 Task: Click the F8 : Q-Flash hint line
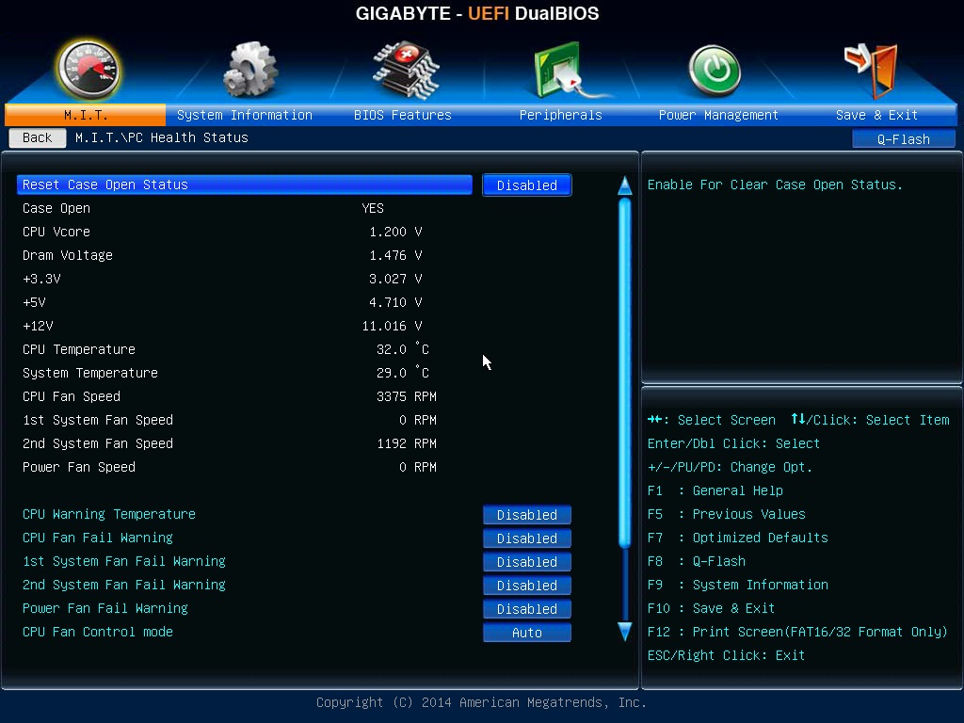696,561
